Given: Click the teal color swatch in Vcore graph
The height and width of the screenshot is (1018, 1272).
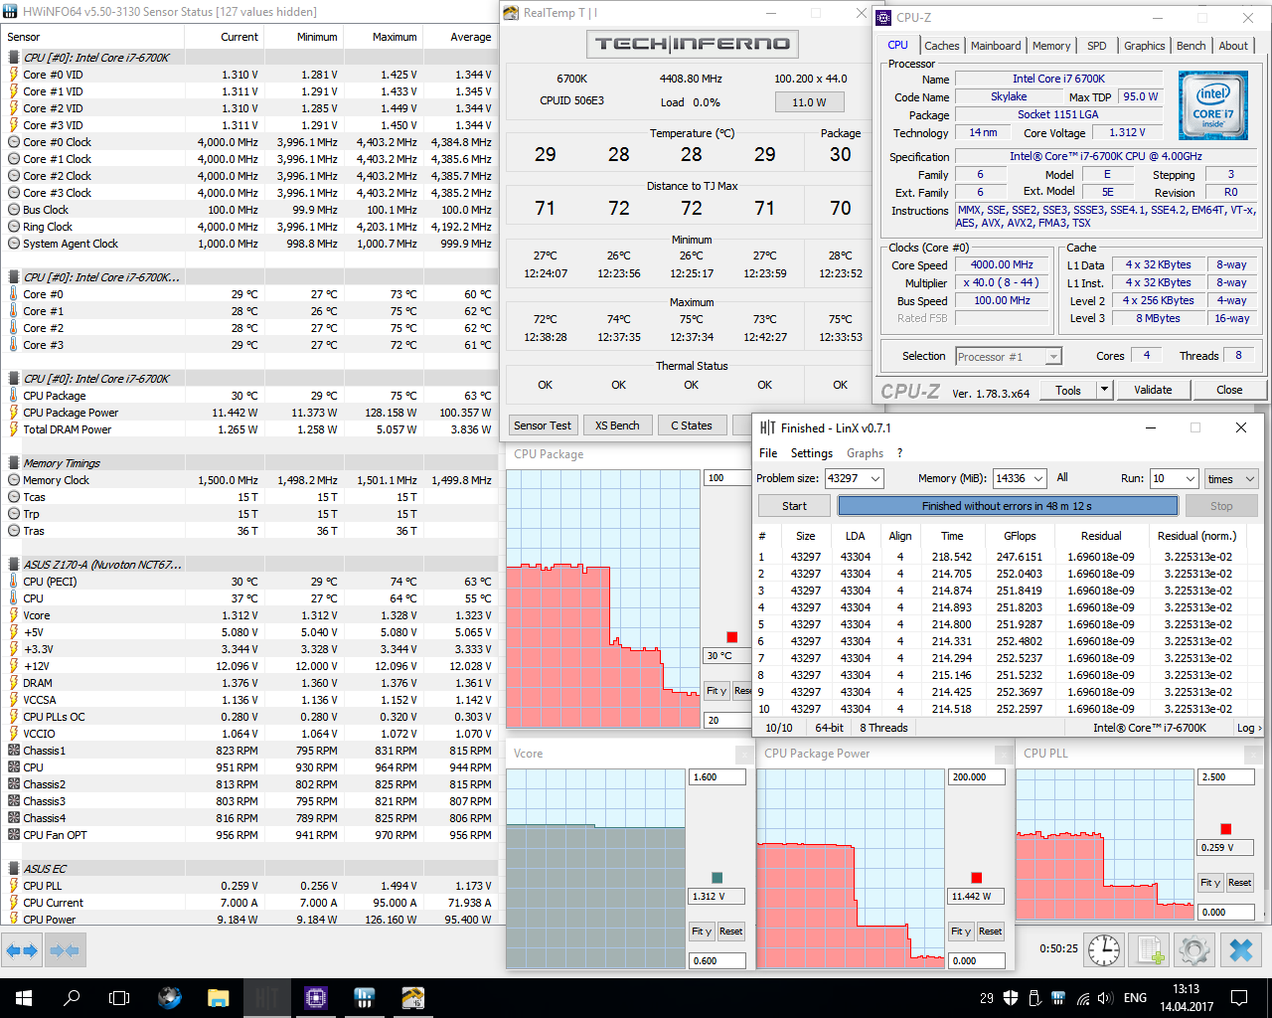Looking at the screenshot, I should click(717, 878).
